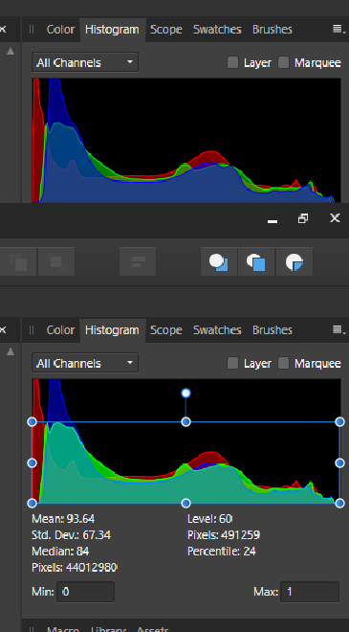
Task: Click the middle-left selection handle on histogram
Action: pos(32,463)
